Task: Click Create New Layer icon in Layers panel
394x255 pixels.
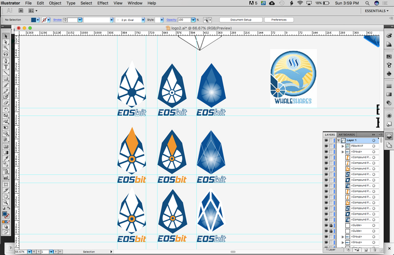Action: [x=366, y=250]
